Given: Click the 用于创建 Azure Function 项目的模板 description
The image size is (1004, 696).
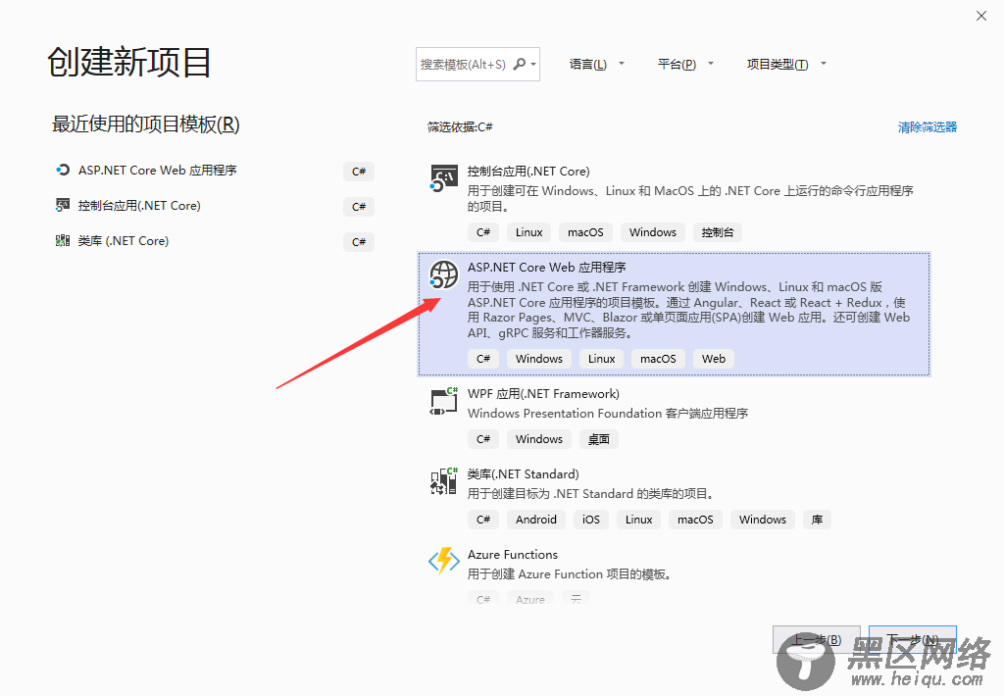Looking at the screenshot, I should (x=570, y=573).
